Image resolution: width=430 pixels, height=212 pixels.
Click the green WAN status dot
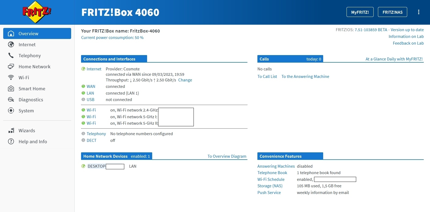(x=83, y=87)
